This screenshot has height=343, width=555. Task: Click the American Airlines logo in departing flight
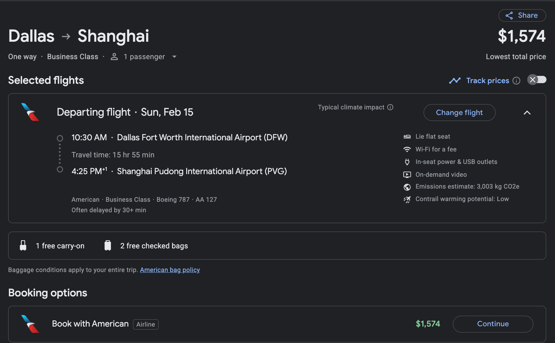(30, 112)
